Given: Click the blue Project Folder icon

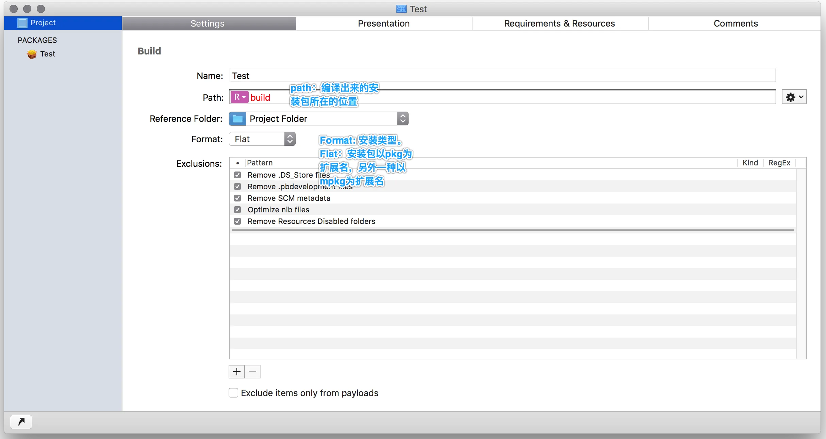Looking at the screenshot, I should [237, 119].
